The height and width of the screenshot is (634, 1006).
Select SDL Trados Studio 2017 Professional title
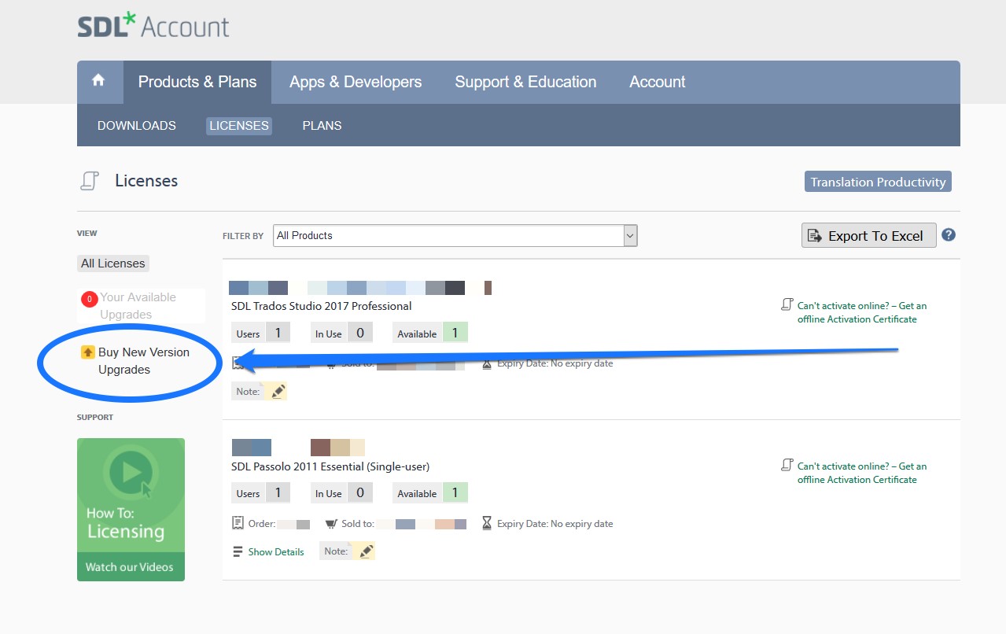pyautogui.click(x=322, y=306)
